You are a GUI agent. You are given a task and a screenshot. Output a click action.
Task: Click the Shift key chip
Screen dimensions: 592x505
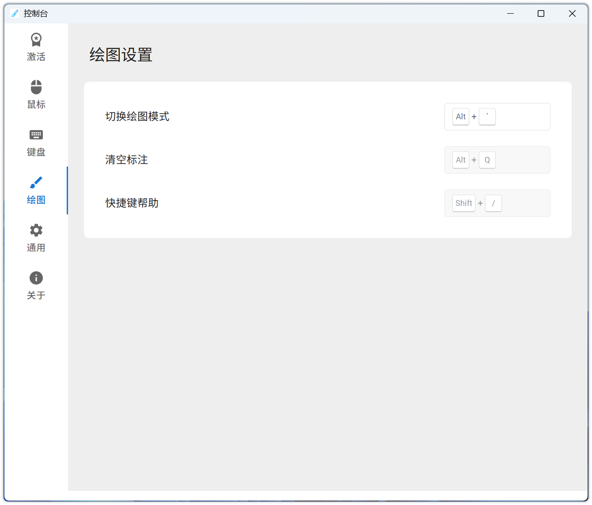(463, 203)
